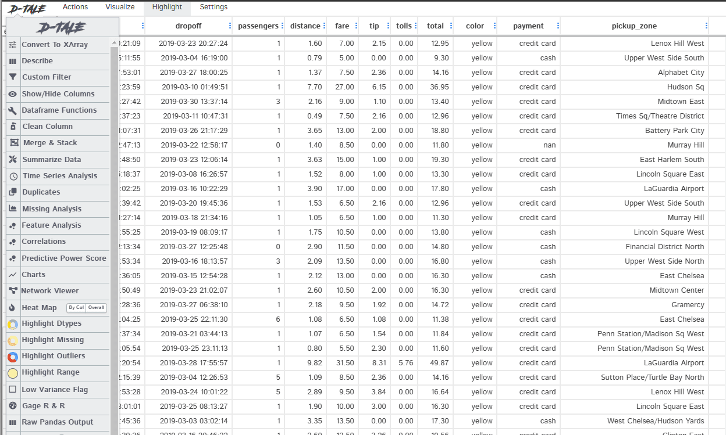Click the side menu vertical scrollbar

click(x=114, y=232)
